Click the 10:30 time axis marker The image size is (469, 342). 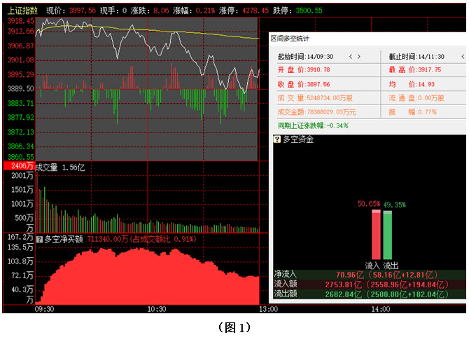[x=155, y=309]
